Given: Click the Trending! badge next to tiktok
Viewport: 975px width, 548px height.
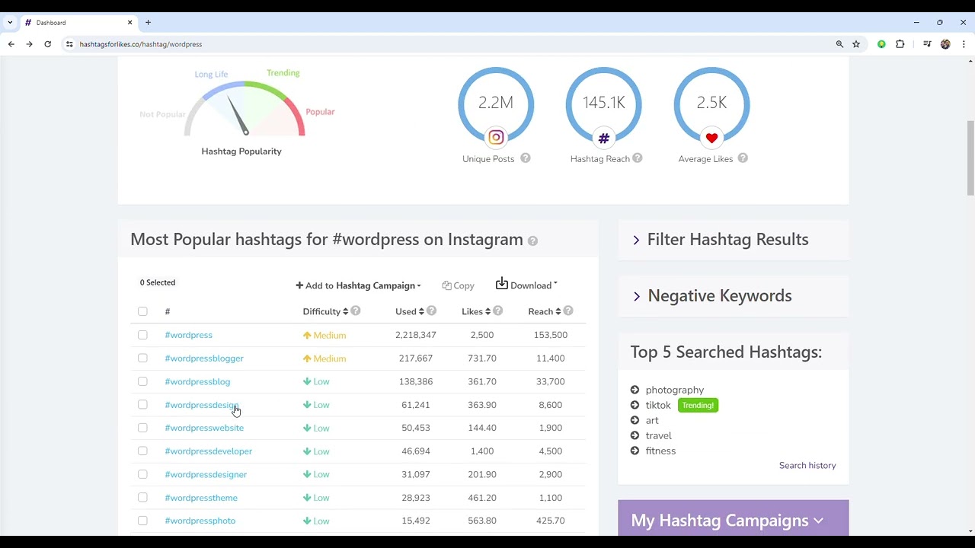Looking at the screenshot, I should [698, 405].
